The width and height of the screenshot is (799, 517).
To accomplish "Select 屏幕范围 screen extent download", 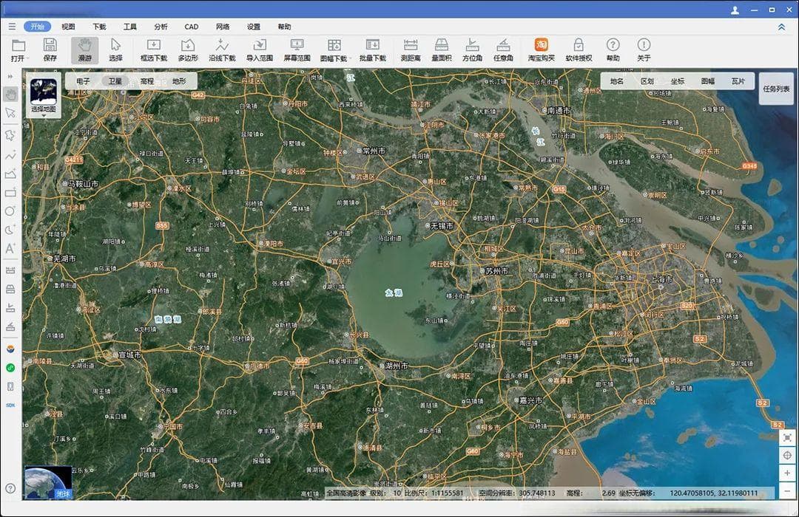I will click(297, 50).
